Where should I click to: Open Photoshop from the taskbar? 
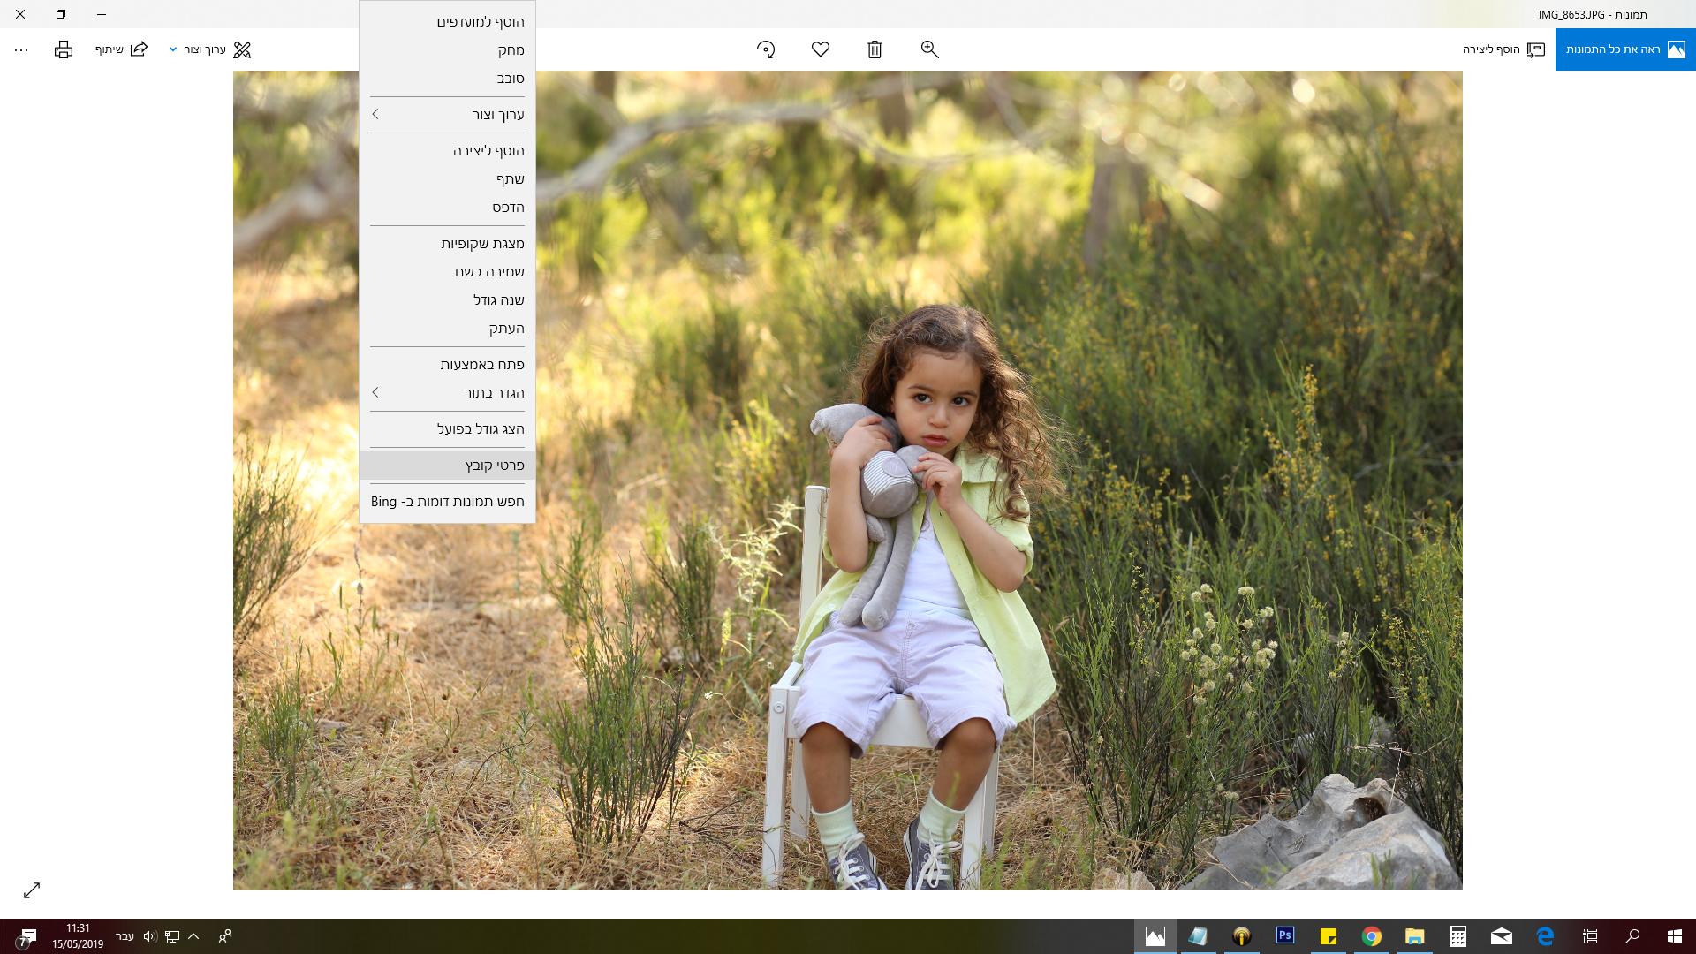click(1284, 935)
